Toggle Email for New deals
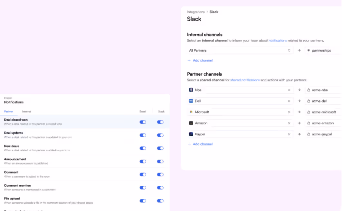The width and height of the screenshot is (342, 211). 143,148
